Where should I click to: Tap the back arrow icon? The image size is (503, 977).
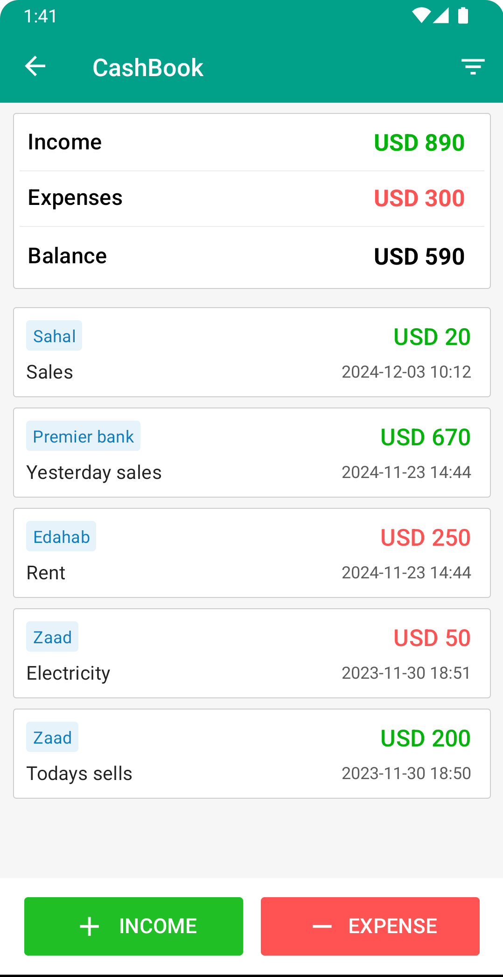[35, 66]
